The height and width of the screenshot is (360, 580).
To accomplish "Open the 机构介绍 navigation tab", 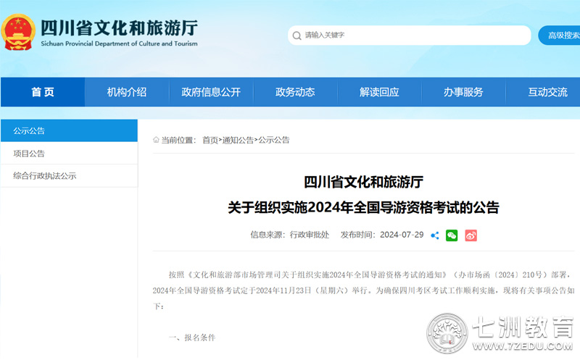I will tap(127, 92).
